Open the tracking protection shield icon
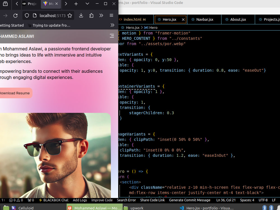The image size is (280, 210). [27, 15]
